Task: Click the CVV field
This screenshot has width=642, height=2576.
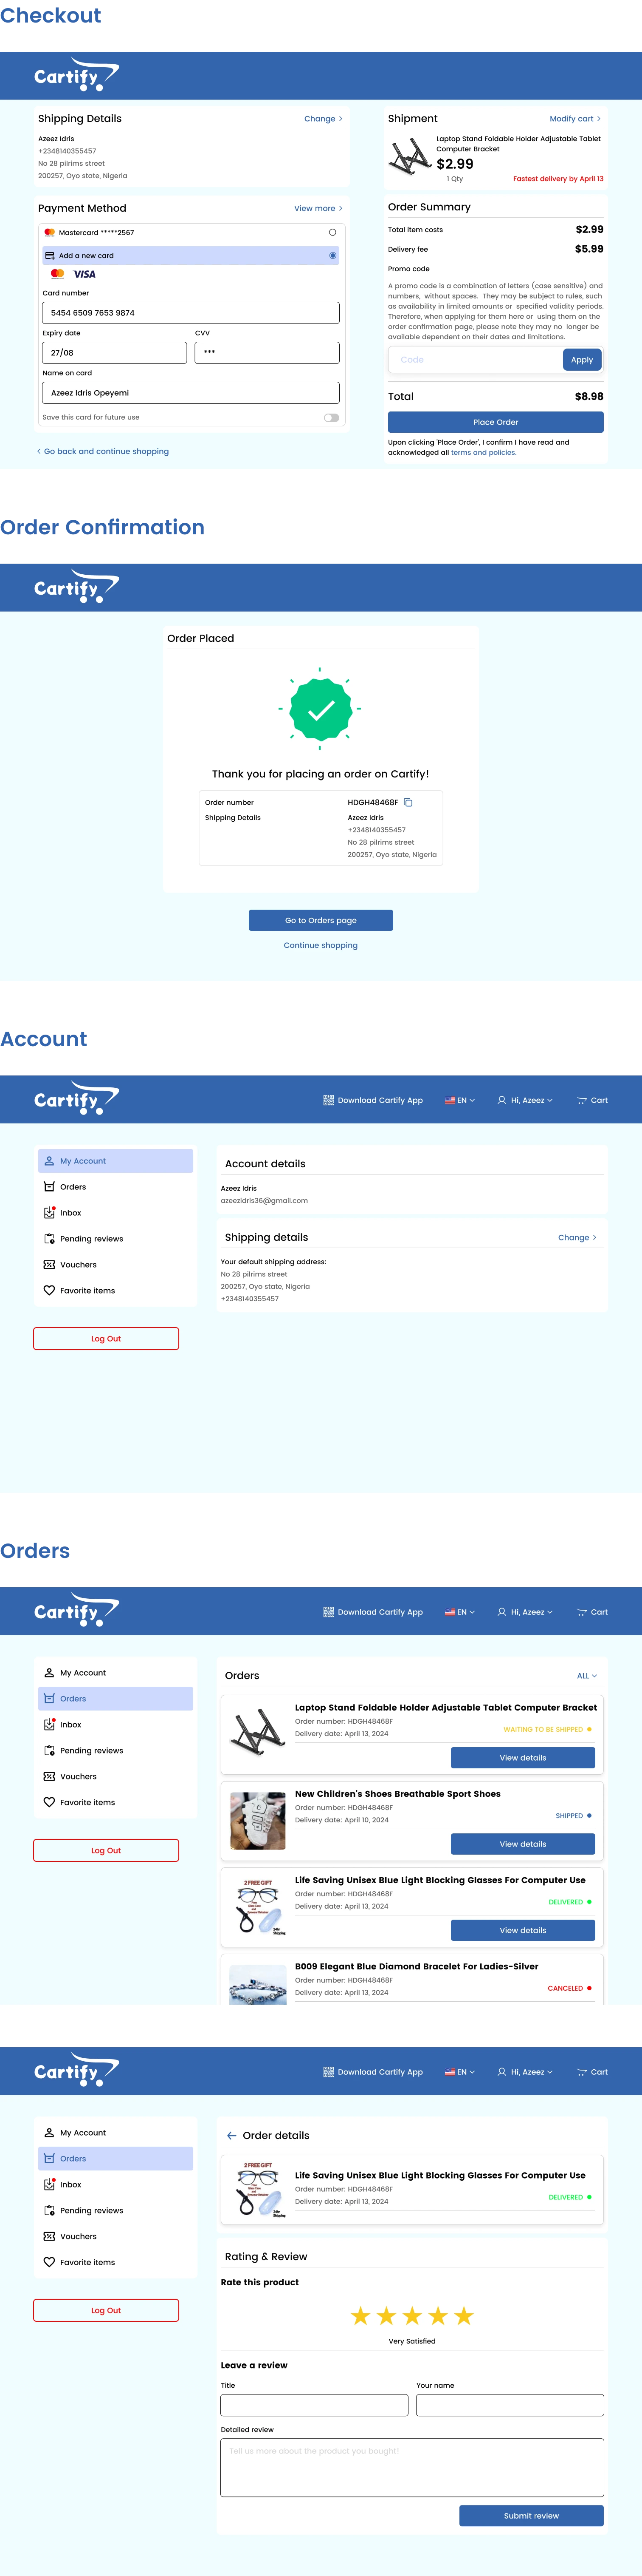Action: [267, 352]
